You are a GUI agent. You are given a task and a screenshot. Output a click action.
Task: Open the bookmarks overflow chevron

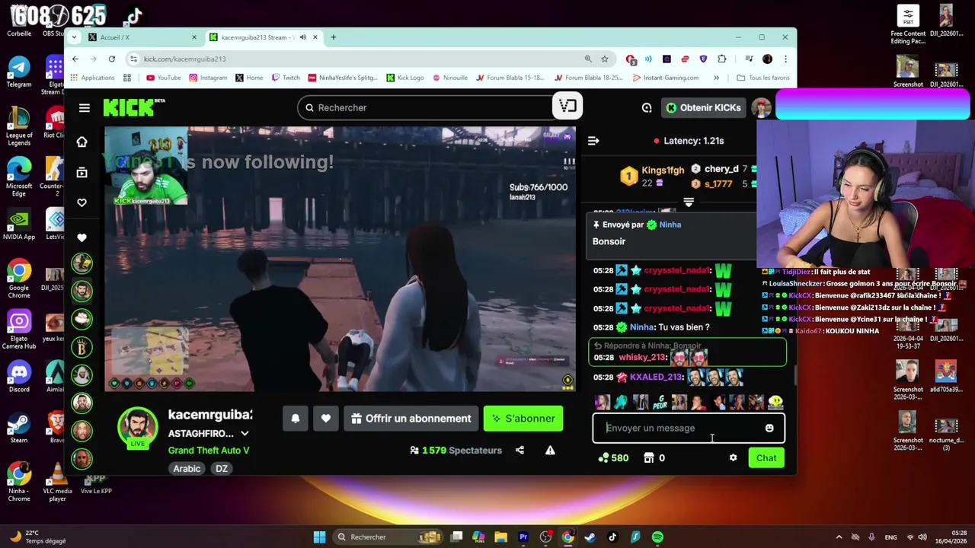(x=716, y=78)
